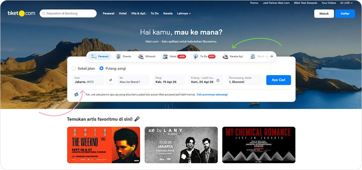
Task: Open the Pergi departure date picker
Action: [169, 80]
